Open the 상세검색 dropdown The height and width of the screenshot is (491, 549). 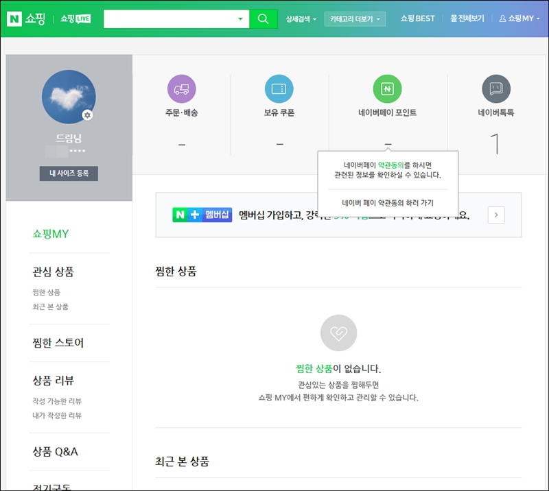301,19
